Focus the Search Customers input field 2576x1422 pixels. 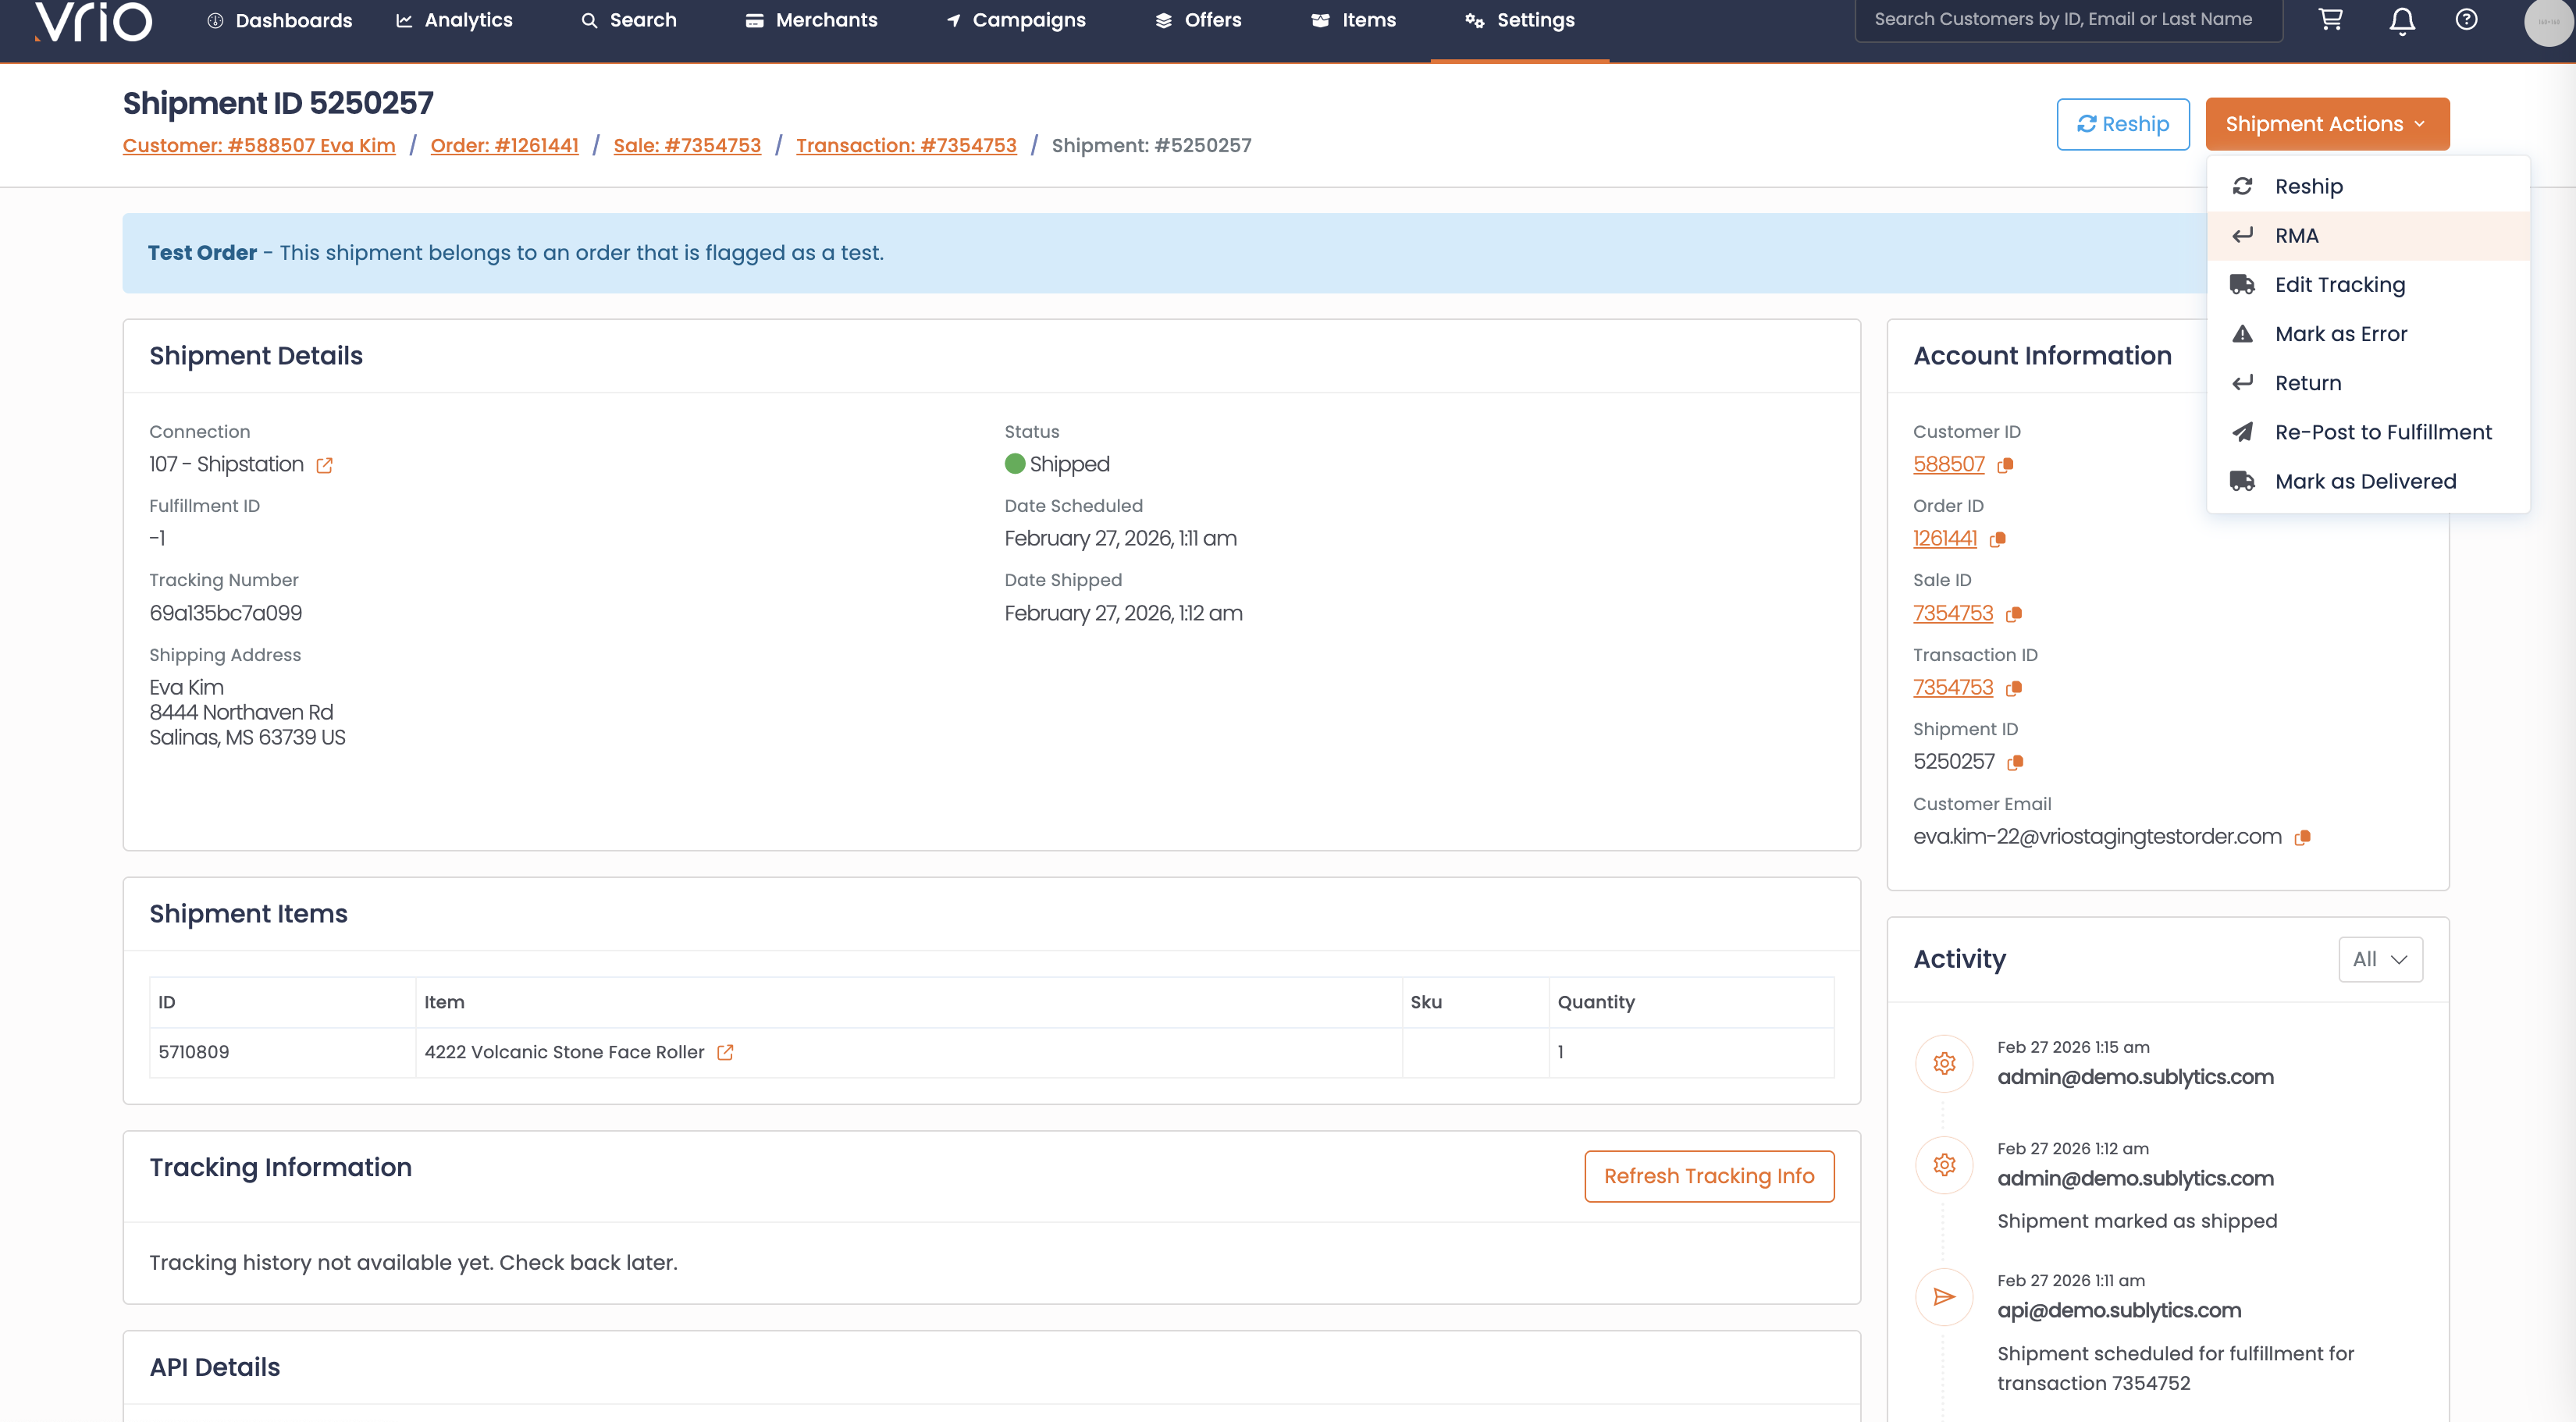(x=2066, y=20)
